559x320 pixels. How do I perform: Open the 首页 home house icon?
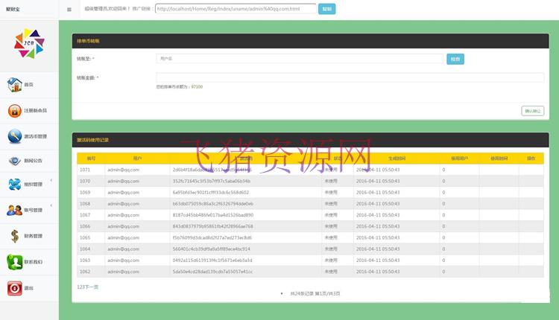[x=14, y=85]
